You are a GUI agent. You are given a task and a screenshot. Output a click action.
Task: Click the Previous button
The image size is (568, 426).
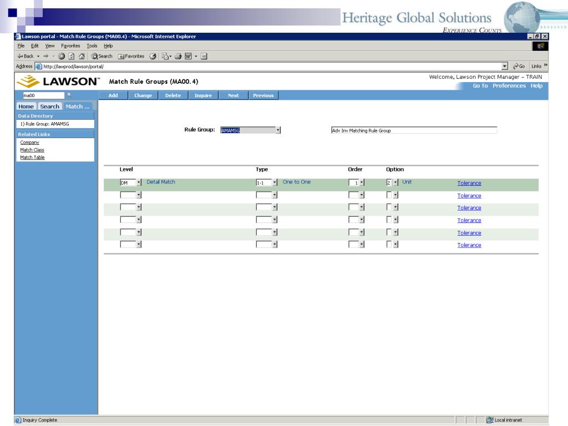[x=263, y=95]
